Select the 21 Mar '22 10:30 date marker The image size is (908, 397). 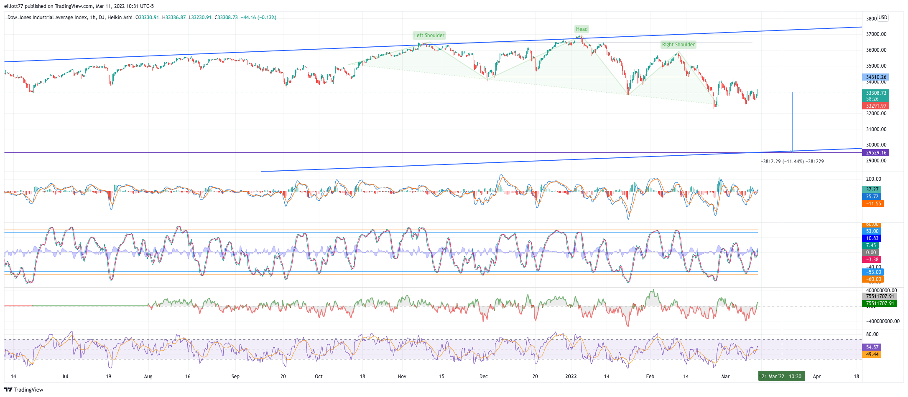click(x=781, y=377)
